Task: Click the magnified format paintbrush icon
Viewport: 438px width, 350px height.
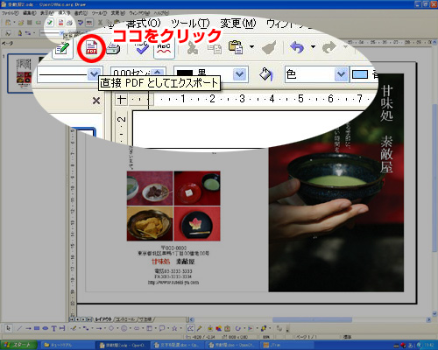Action: tap(269, 47)
